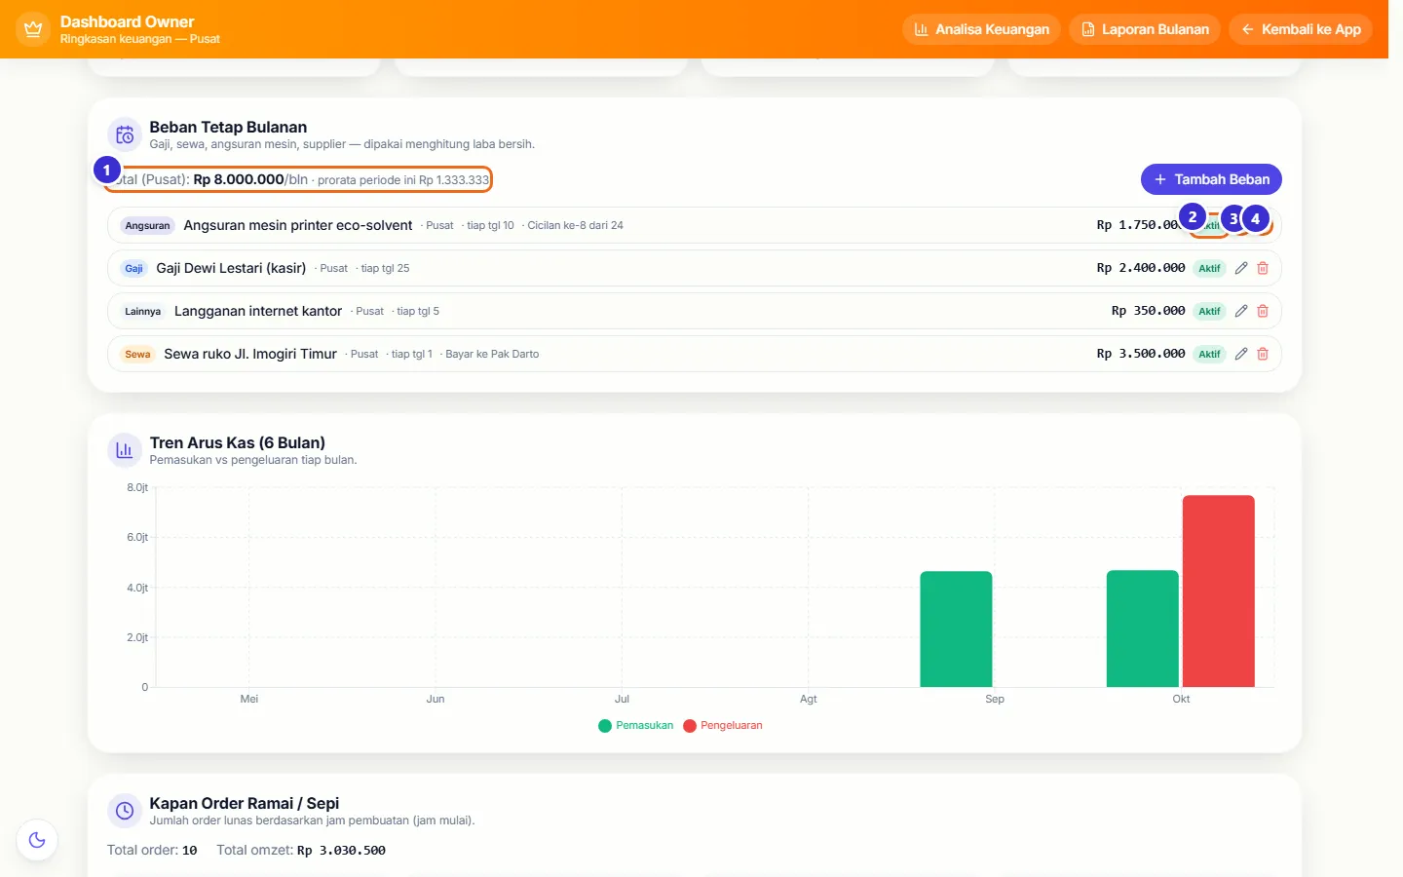The height and width of the screenshot is (877, 1403).
Task: Delete the Langganan internet kantor entry
Action: [x=1263, y=311]
